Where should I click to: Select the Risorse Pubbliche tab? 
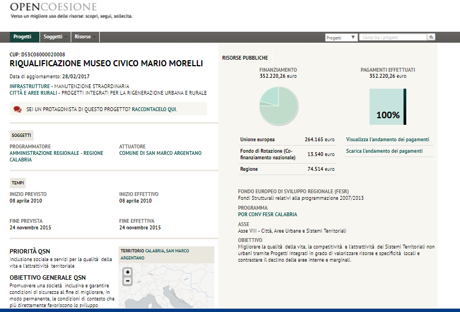[x=245, y=57]
